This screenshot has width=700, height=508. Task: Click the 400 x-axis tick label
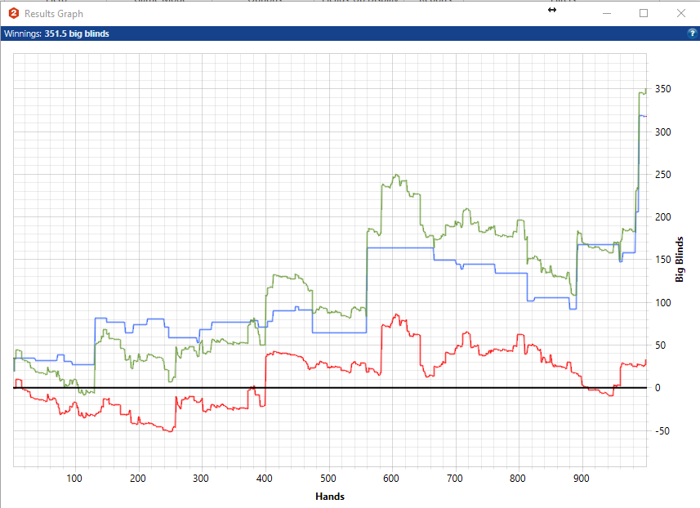[265, 479]
